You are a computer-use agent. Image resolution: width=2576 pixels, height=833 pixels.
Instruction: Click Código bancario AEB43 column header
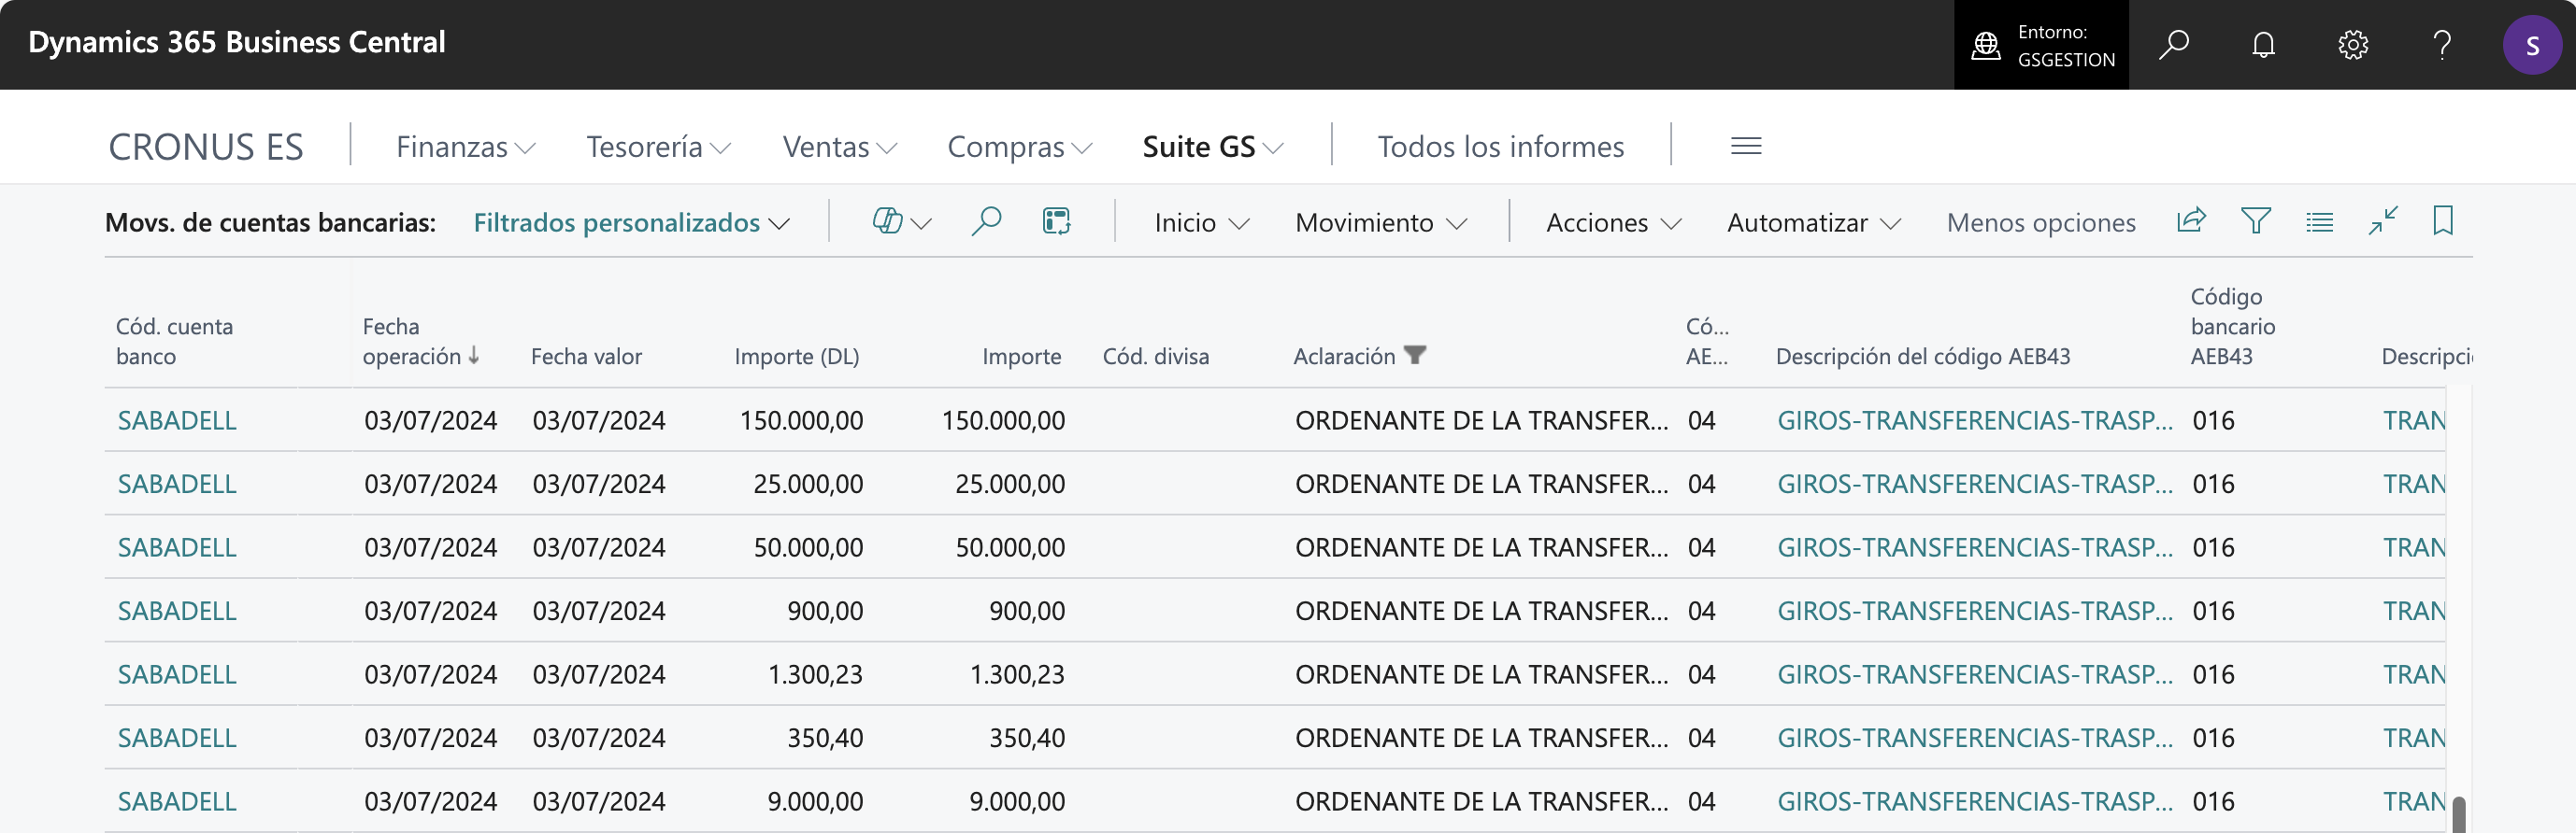coord(2232,327)
